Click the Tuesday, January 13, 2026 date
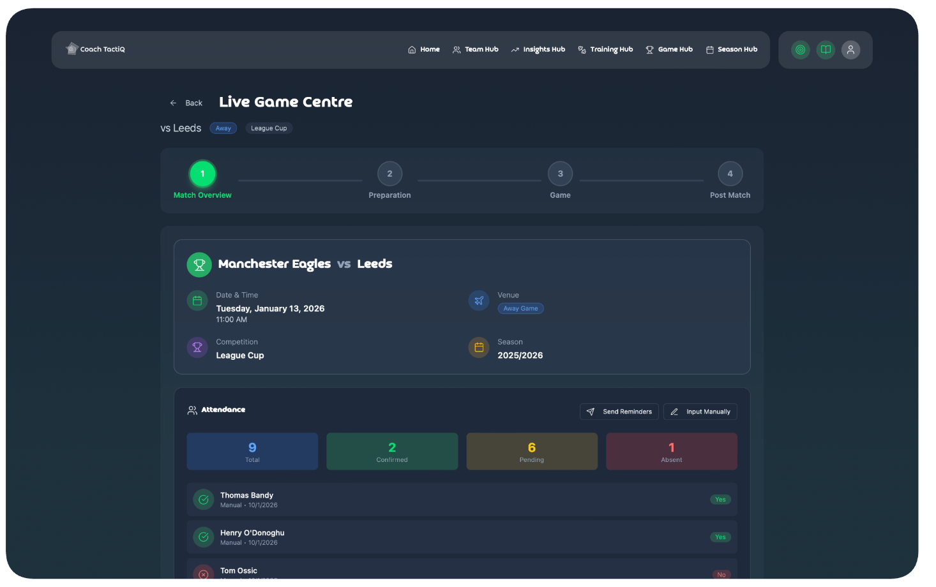 pyautogui.click(x=270, y=308)
